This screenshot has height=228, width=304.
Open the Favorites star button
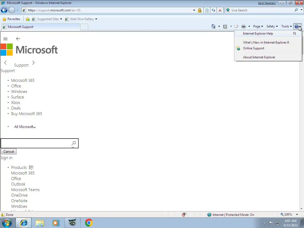pyautogui.click(x=11, y=19)
